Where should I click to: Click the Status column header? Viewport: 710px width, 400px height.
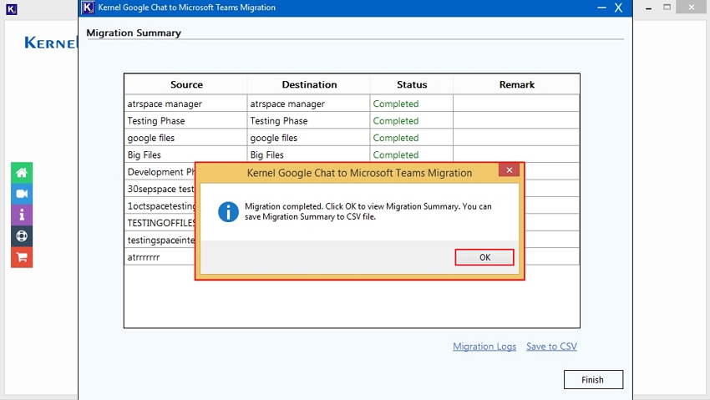(x=412, y=84)
